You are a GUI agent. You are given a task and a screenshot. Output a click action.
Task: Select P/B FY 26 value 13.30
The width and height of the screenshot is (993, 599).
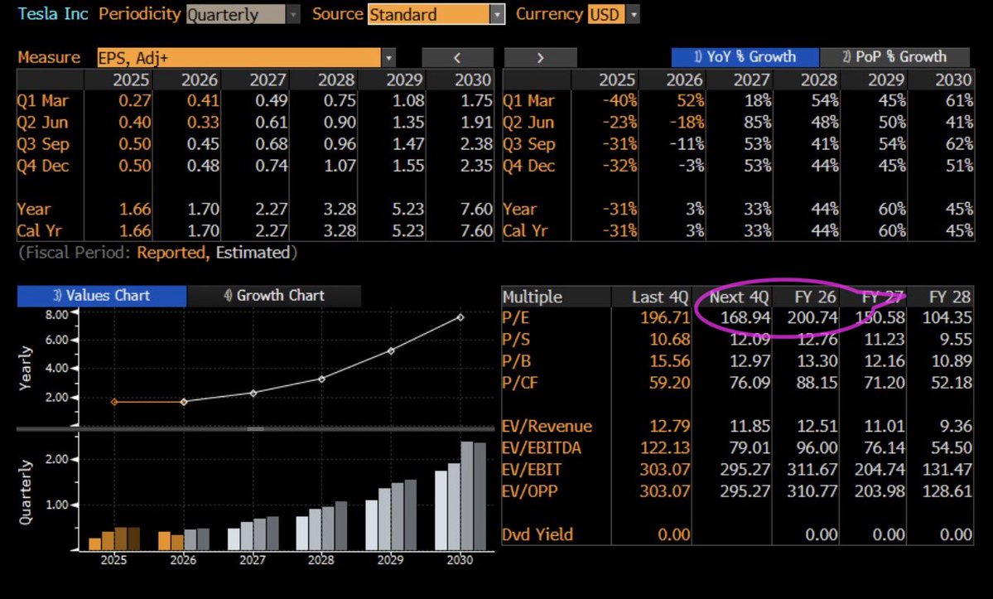(817, 361)
